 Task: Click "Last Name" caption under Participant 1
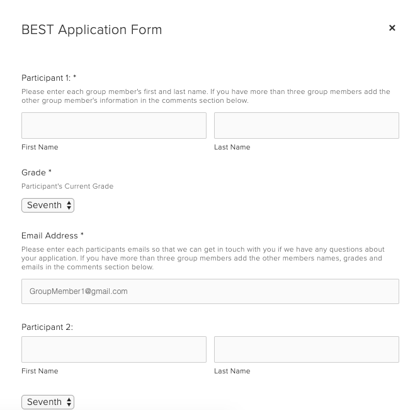pyautogui.click(x=232, y=147)
